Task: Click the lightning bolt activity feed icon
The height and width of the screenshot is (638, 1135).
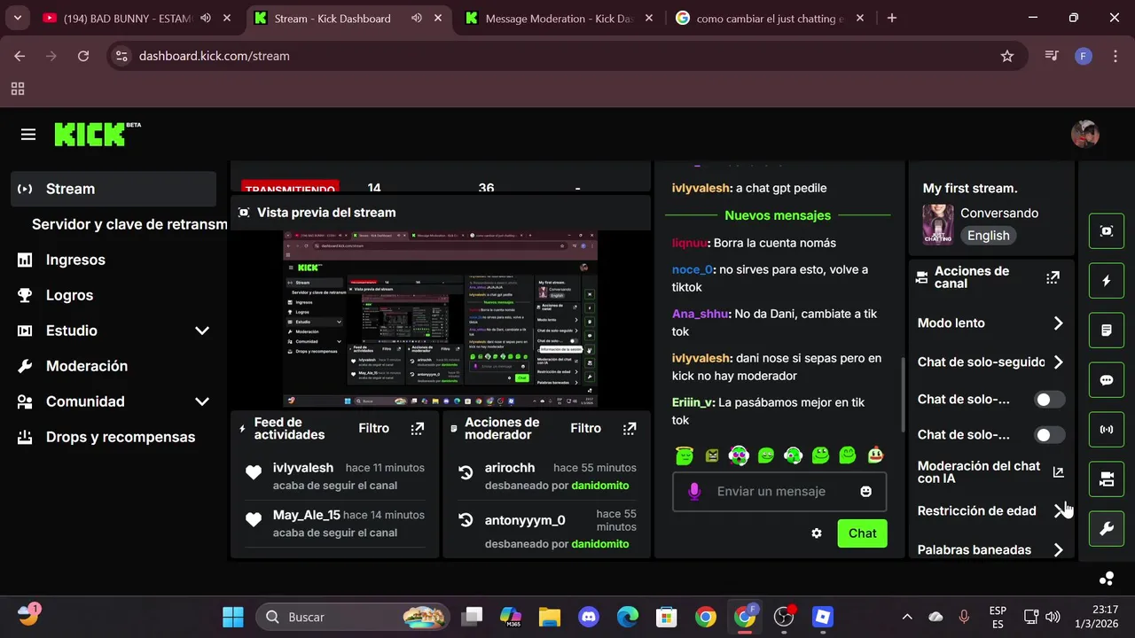Action: coord(1107,281)
